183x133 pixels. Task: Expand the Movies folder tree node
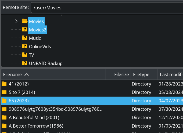[x=16, y=21]
